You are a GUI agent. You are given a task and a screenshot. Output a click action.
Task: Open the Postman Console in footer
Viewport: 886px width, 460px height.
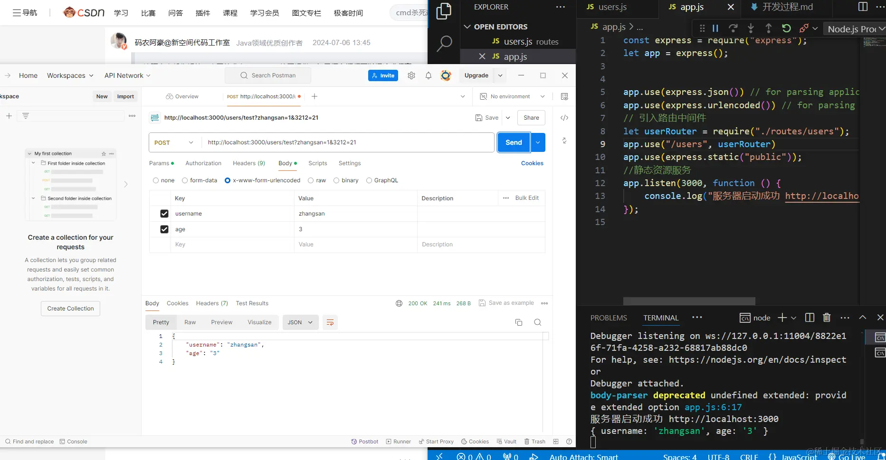click(74, 441)
